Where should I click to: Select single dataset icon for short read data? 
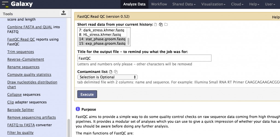coord(156,25)
